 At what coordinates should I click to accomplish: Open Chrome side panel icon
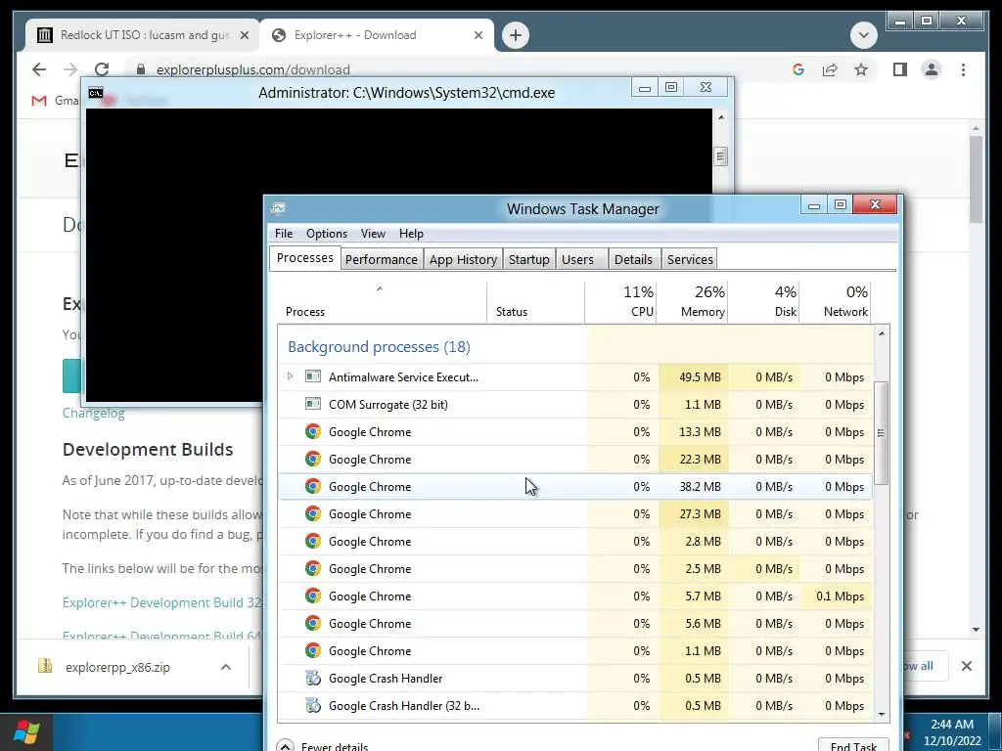(900, 69)
